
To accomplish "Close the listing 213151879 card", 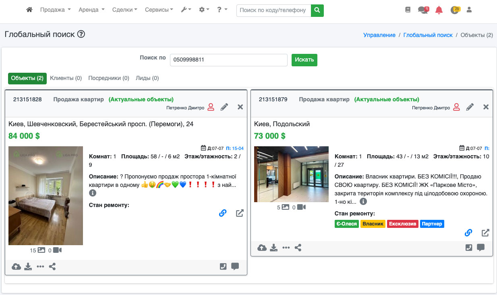I will (486, 107).
